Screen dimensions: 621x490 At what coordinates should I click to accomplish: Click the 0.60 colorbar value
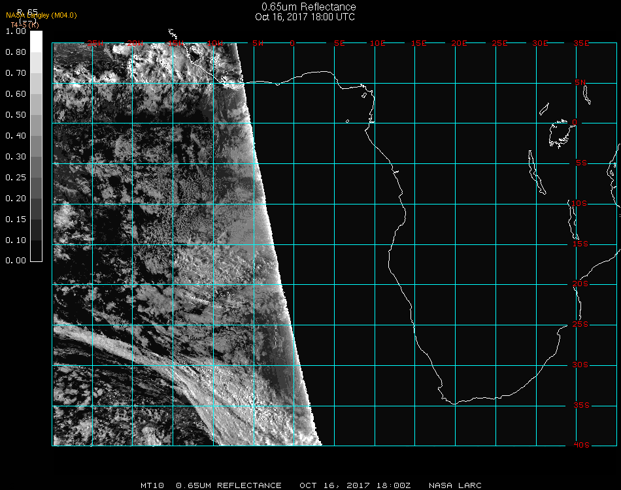16,94
